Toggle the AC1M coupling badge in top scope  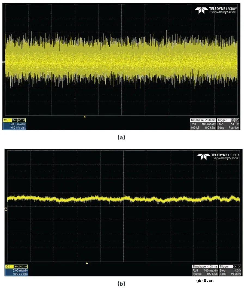[x=22, y=120]
